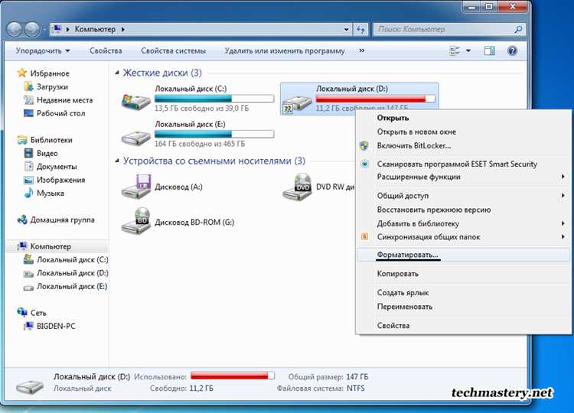Click Удалить или изменить программу button
This screenshot has width=574, height=413.
click(284, 51)
